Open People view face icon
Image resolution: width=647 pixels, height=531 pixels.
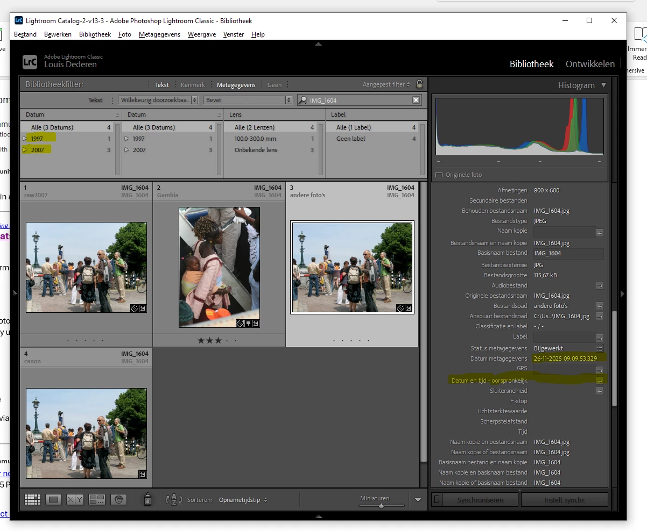(118, 500)
